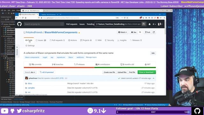Open the aspnetcore topic tag
Viewport: 204px width, 115px height.
61,57
